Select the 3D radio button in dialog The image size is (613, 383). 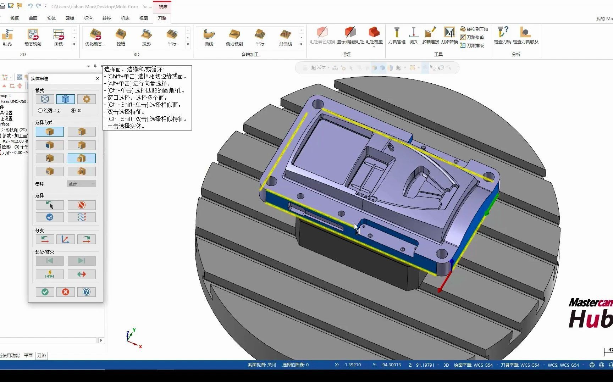click(x=73, y=110)
